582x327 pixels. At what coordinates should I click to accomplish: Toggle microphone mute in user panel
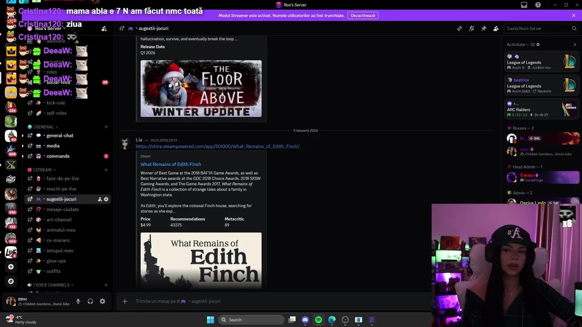(78, 301)
